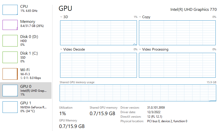This screenshot has height=131, width=220.
Task: Click the Video Processing graph area
Action: coord(177,65)
